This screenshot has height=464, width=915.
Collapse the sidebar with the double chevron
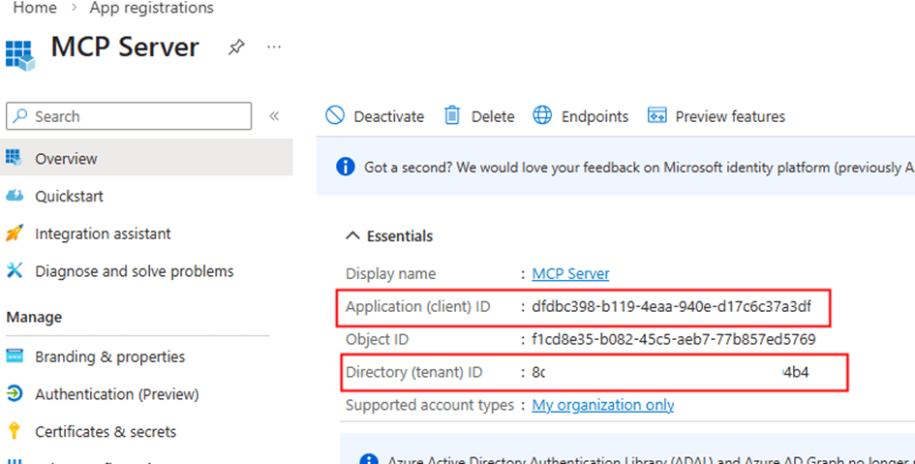(274, 116)
